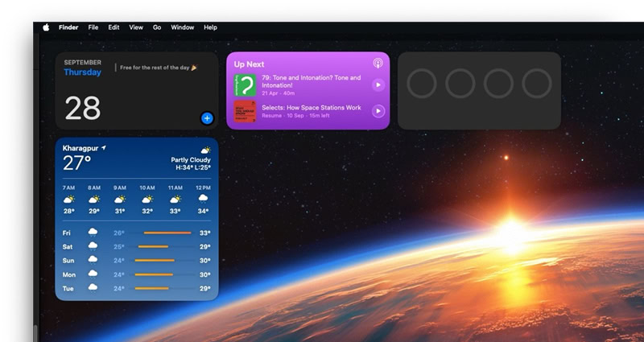The height and width of the screenshot is (342, 644).
Task: Open the Window menu
Action: click(x=183, y=27)
